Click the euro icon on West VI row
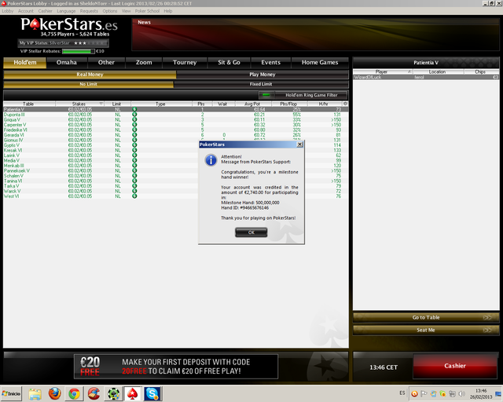 tap(134, 196)
